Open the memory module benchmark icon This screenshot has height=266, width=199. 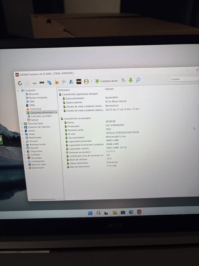pyautogui.click(x=42, y=82)
